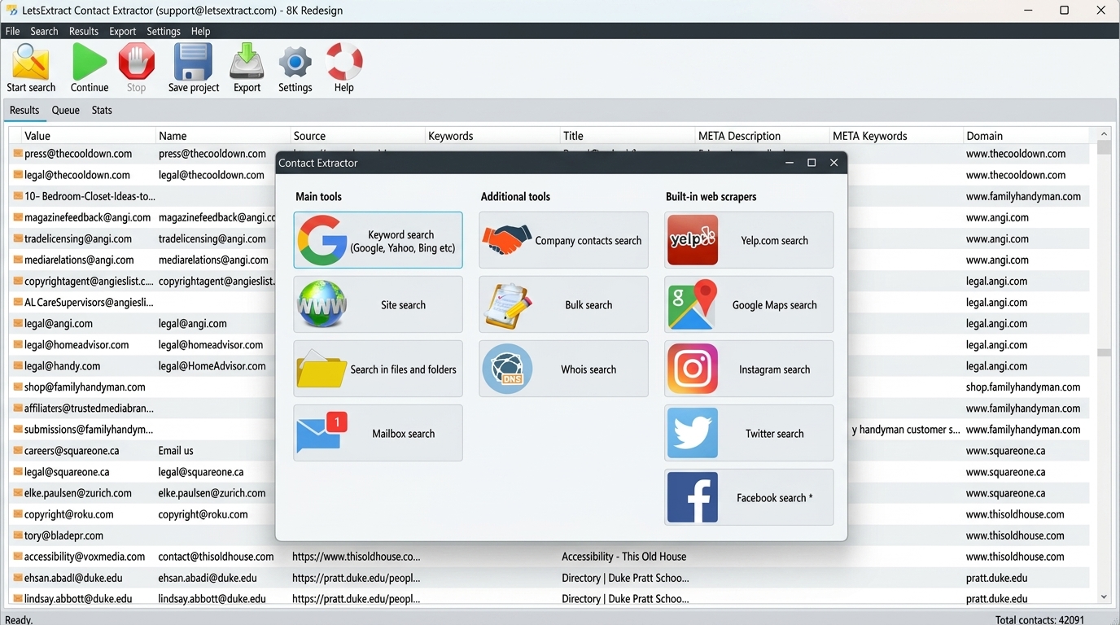Viewport: 1120px width, 625px height.
Task: Click the red Stop hand icon
Action: [x=136, y=63]
